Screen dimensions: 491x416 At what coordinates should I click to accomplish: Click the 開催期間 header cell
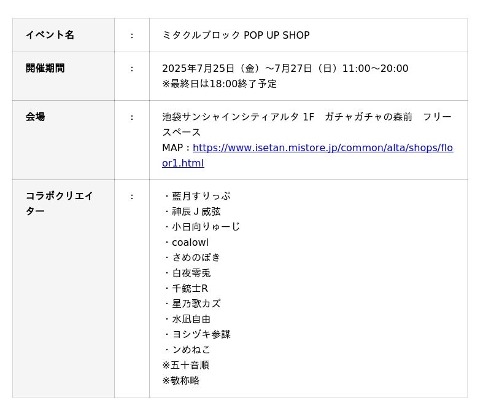click(x=45, y=68)
